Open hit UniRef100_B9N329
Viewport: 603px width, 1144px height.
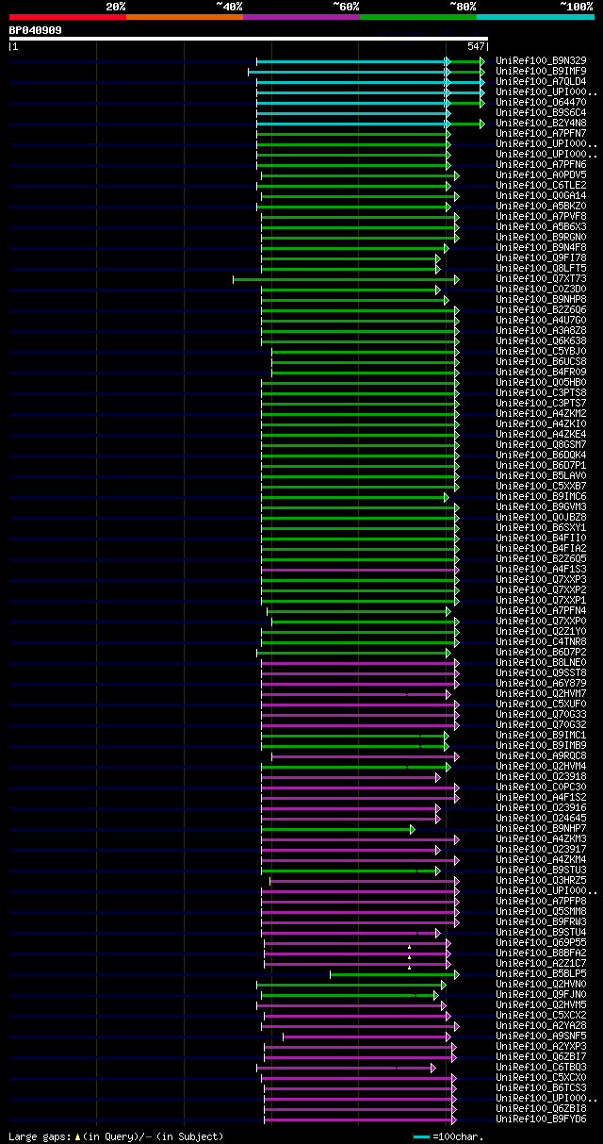click(x=541, y=61)
